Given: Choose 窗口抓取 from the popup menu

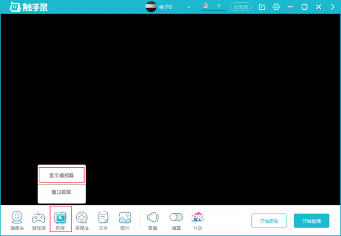Looking at the screenshot, I should pyautogui.click(x=61, y=192).
